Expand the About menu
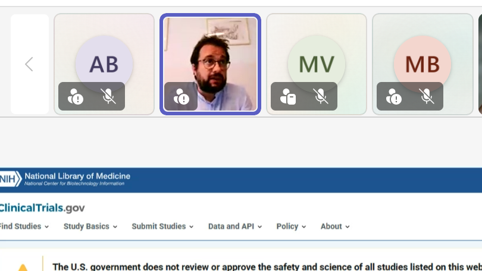This screenshot has width=482, height=271. [x=335, y=226]
